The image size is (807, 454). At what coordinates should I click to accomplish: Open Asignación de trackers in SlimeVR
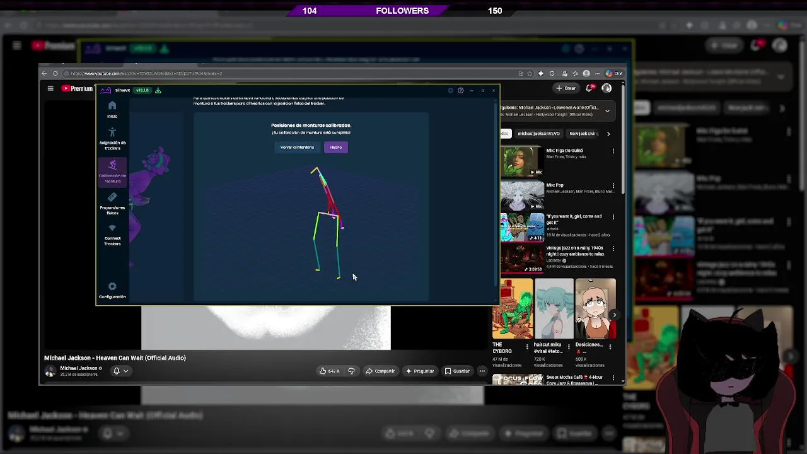click(x=112, y=139)
